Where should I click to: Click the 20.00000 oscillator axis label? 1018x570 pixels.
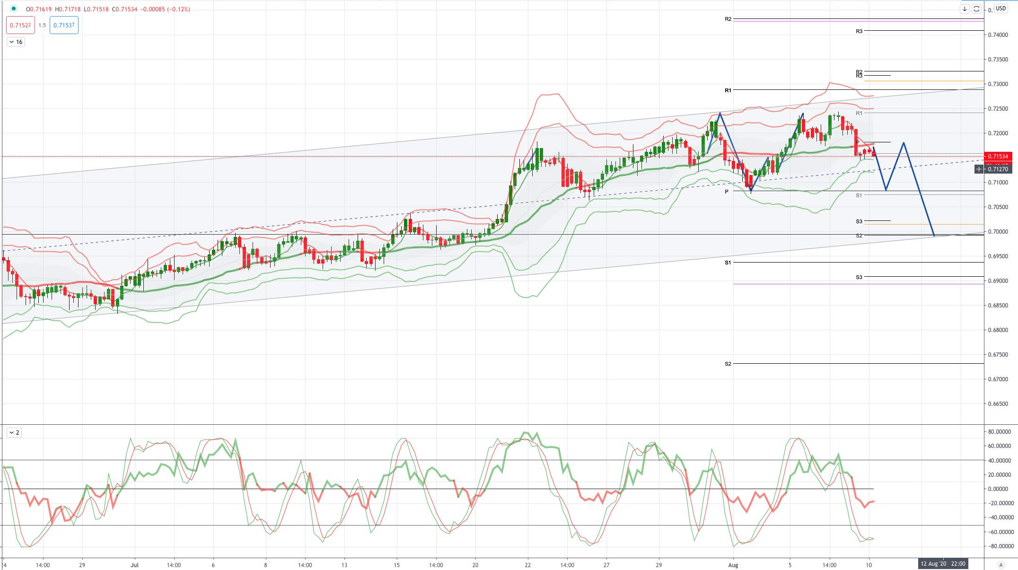999,475
